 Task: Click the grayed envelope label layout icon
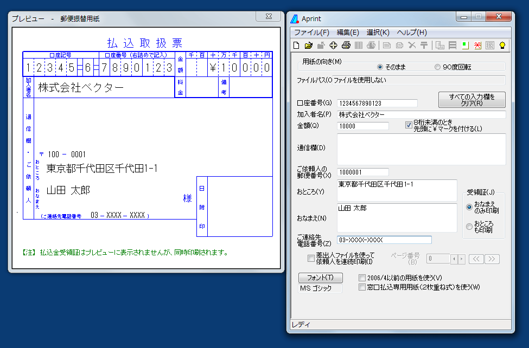pos(440,45)
